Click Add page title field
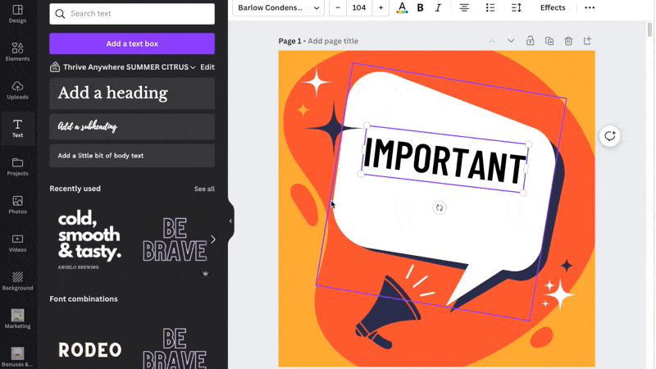Viewport: 656px width, 369px height. (333, 41)
